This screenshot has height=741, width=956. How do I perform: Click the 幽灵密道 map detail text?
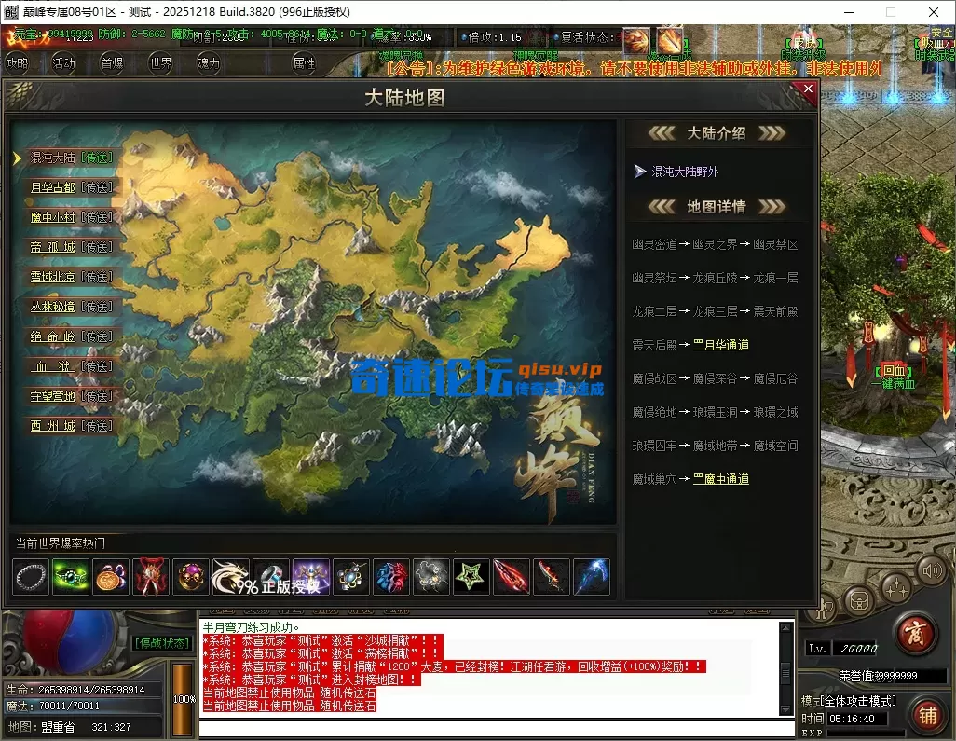pyautogui.click(x=654, y=244)
